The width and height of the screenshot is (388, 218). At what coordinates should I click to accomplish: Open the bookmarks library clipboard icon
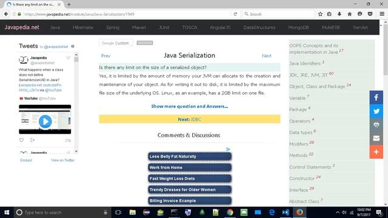(329, 14)
